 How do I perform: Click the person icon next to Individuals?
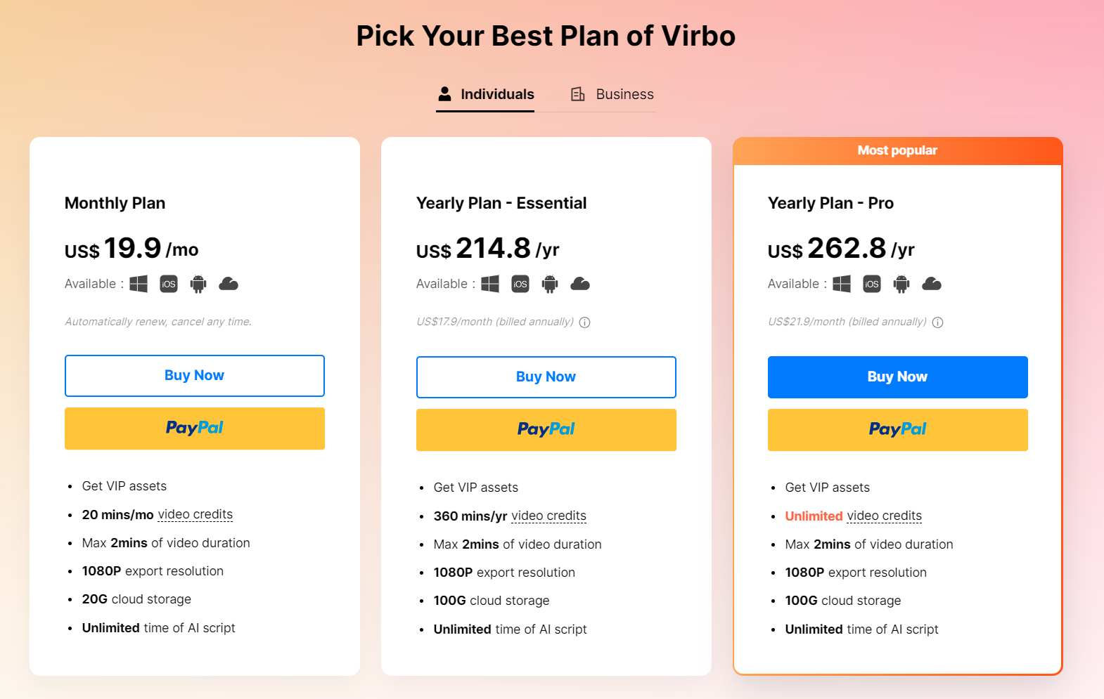coord(444,93)
